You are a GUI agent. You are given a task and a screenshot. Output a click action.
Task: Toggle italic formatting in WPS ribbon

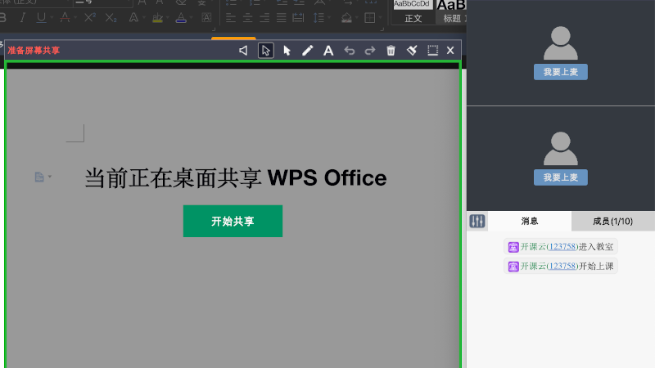tap(23, 17)
